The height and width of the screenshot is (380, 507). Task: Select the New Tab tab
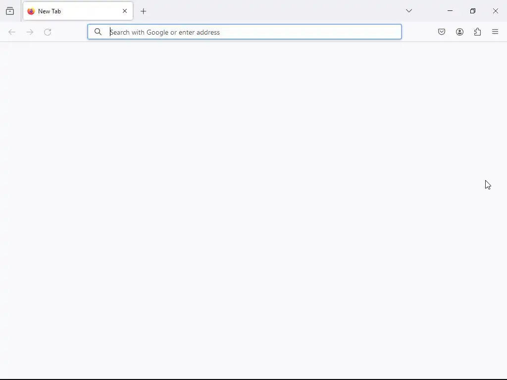(78, 11)
